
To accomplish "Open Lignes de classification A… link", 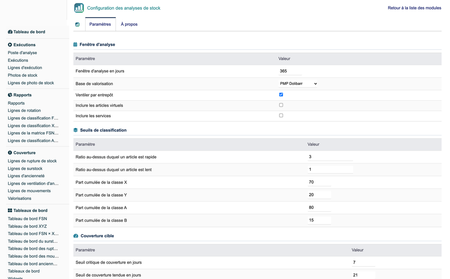I will click(33, 141).
